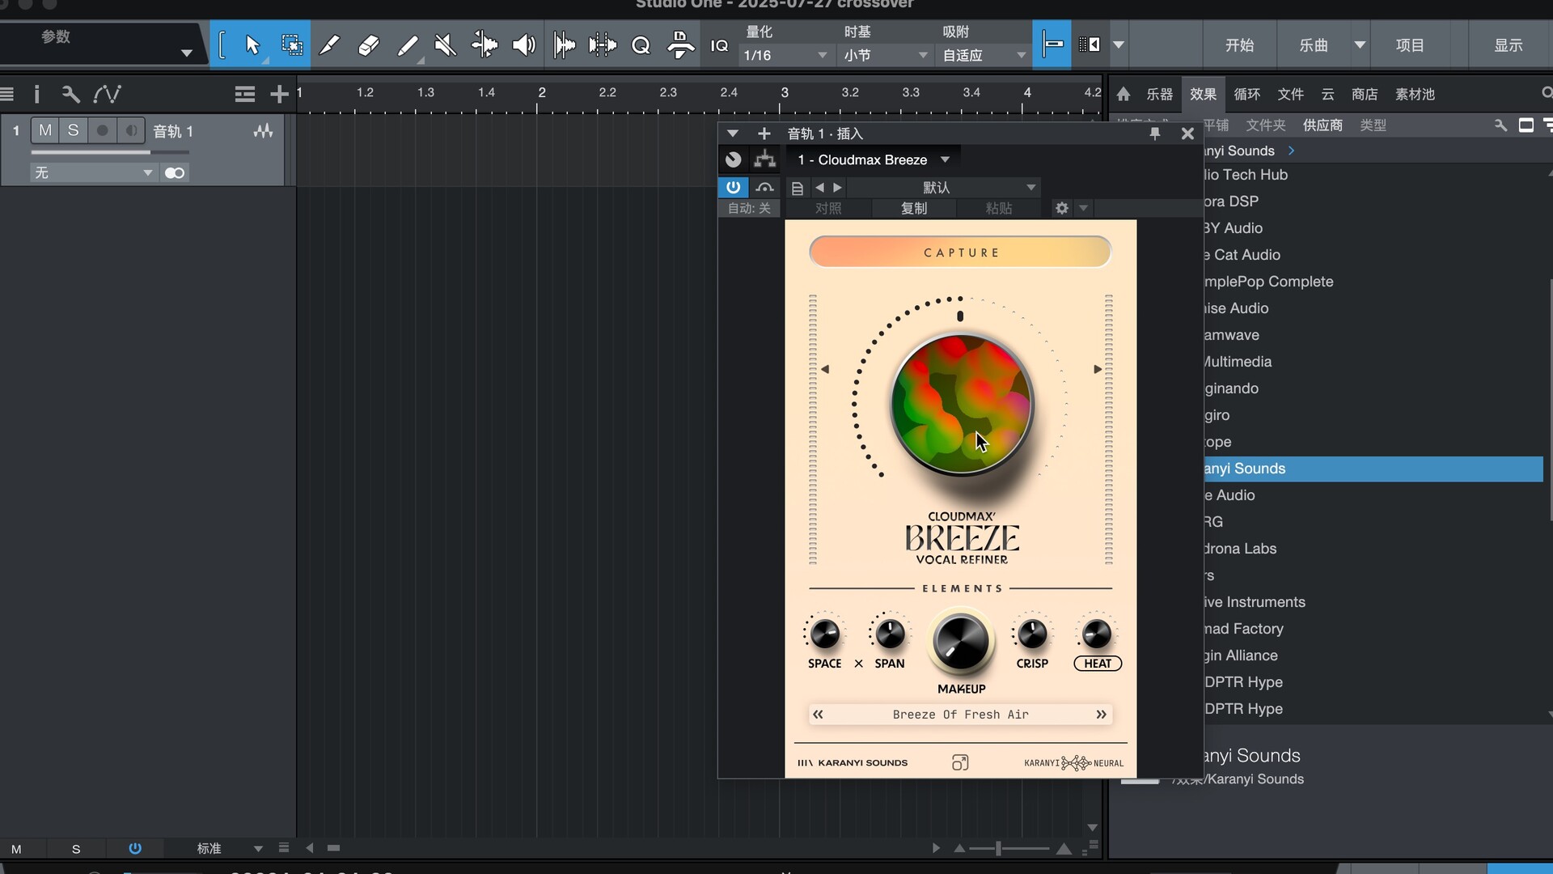Switch to the 循环 browser tab

(1247, 95)
